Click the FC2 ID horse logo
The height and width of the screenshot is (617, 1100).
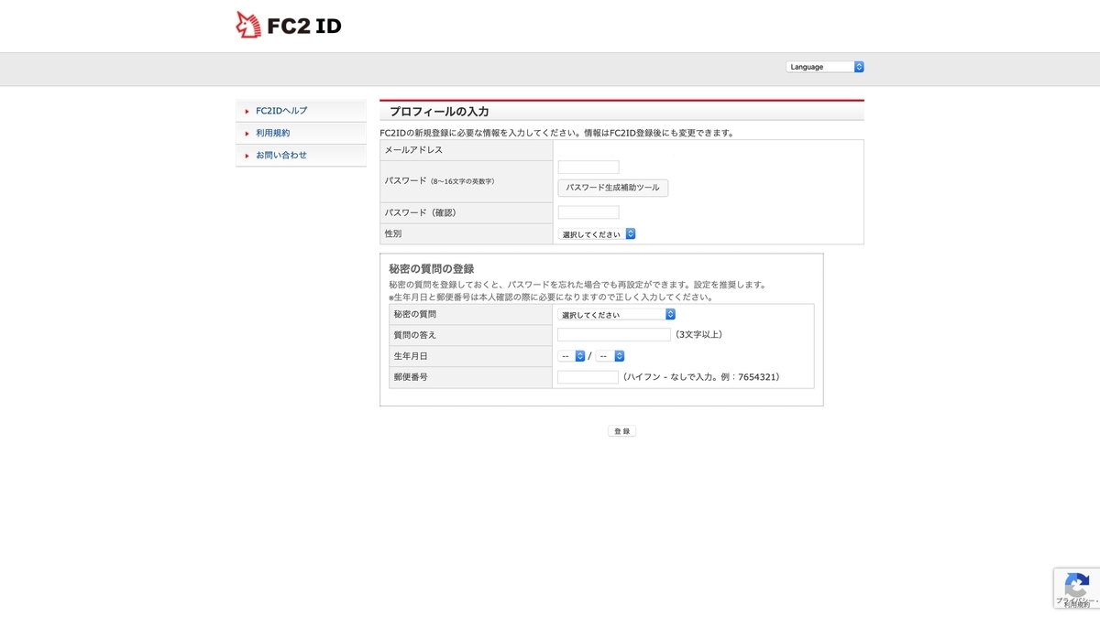248,25
